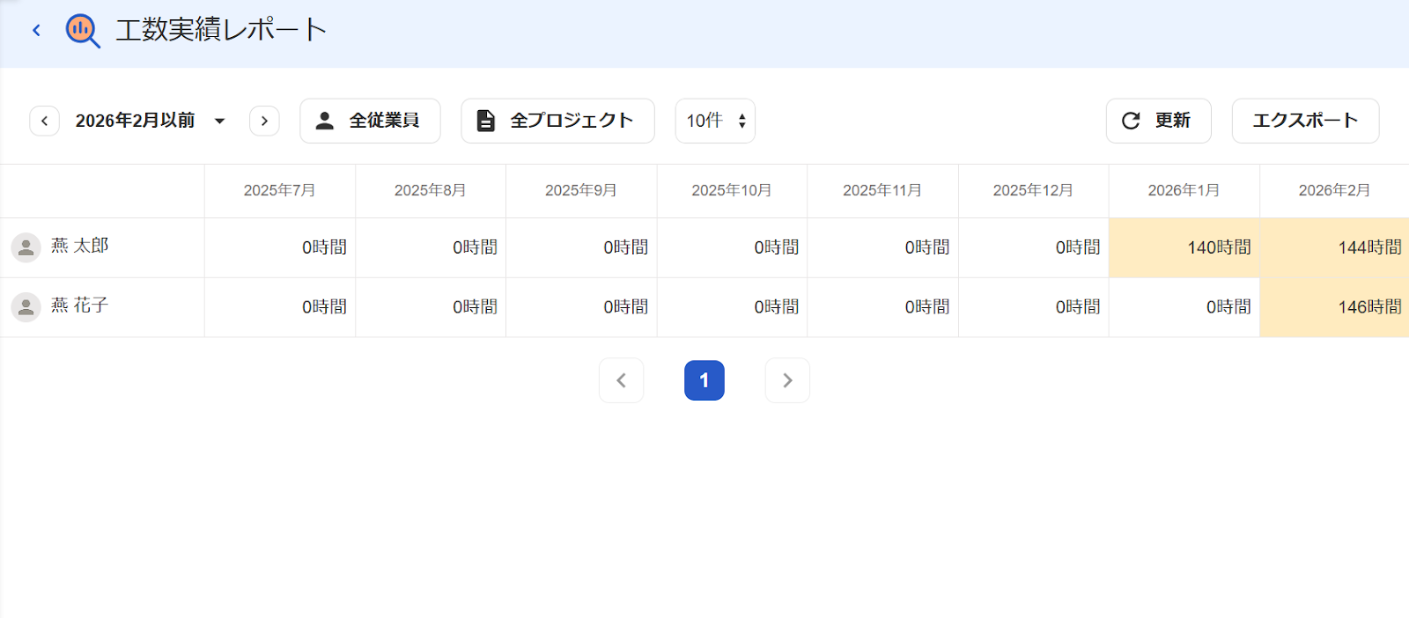Click the 2025年7月 column header

[280, 190]
